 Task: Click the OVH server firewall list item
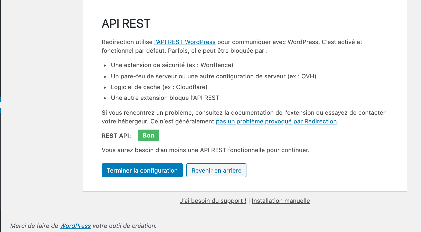coord(213,76)
